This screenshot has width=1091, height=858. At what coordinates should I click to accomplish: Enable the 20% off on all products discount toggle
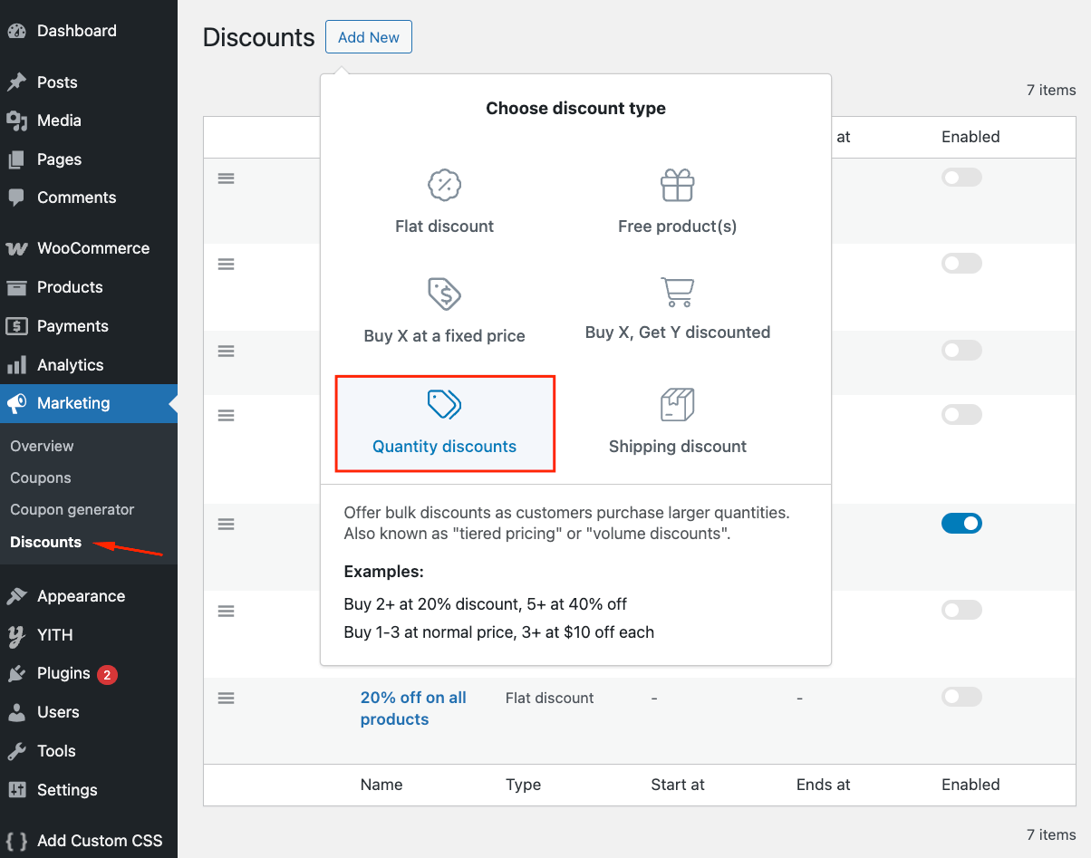961,696
